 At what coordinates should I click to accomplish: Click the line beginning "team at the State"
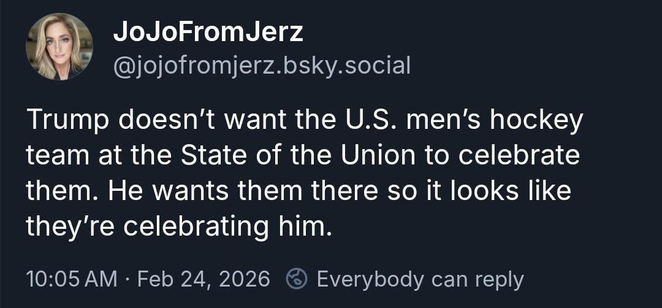[302, 155]
